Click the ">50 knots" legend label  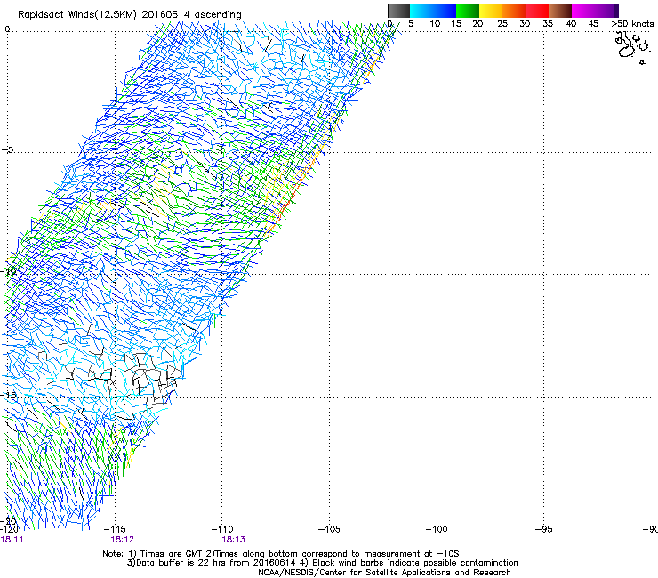tap(633, 24)
